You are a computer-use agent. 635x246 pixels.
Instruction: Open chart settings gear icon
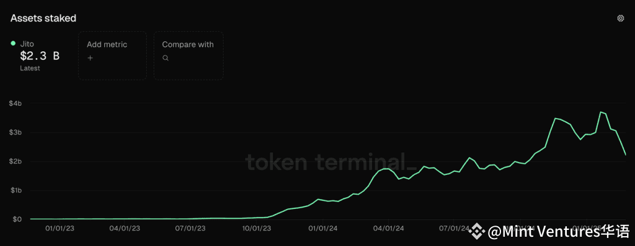click(x=620, y=18)
